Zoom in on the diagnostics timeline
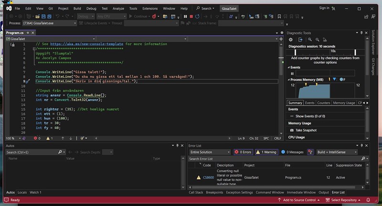 [x=310, y=40]
